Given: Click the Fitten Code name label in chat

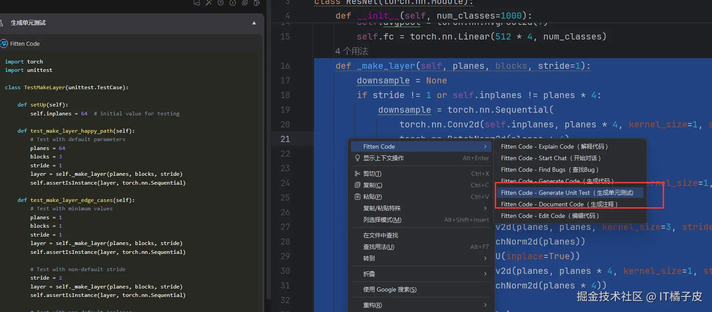Looking at the screenshot, I should [25, 43].
